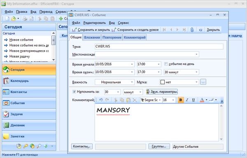Screen dimensions: 247x158
Task: Open the Метка нет dropdown
Action: (196, 82)
